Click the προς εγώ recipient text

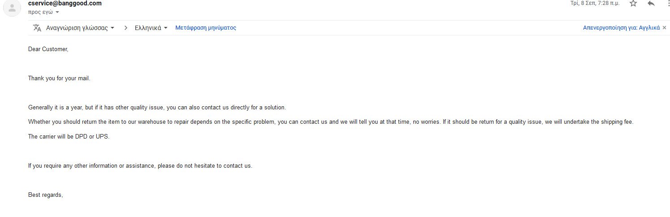[40, 12]
